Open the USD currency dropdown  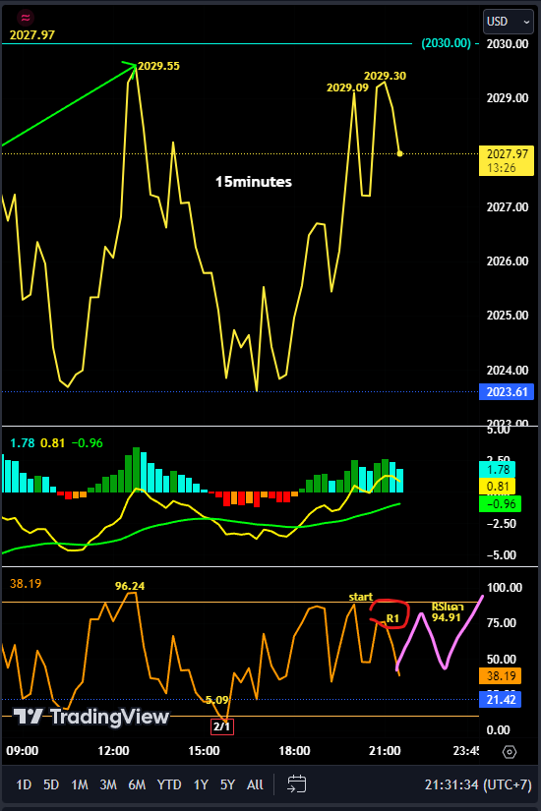508,22
